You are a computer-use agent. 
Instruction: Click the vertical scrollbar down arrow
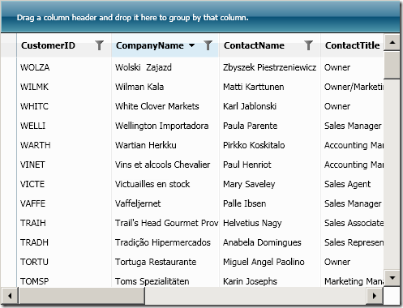(392, 277)
